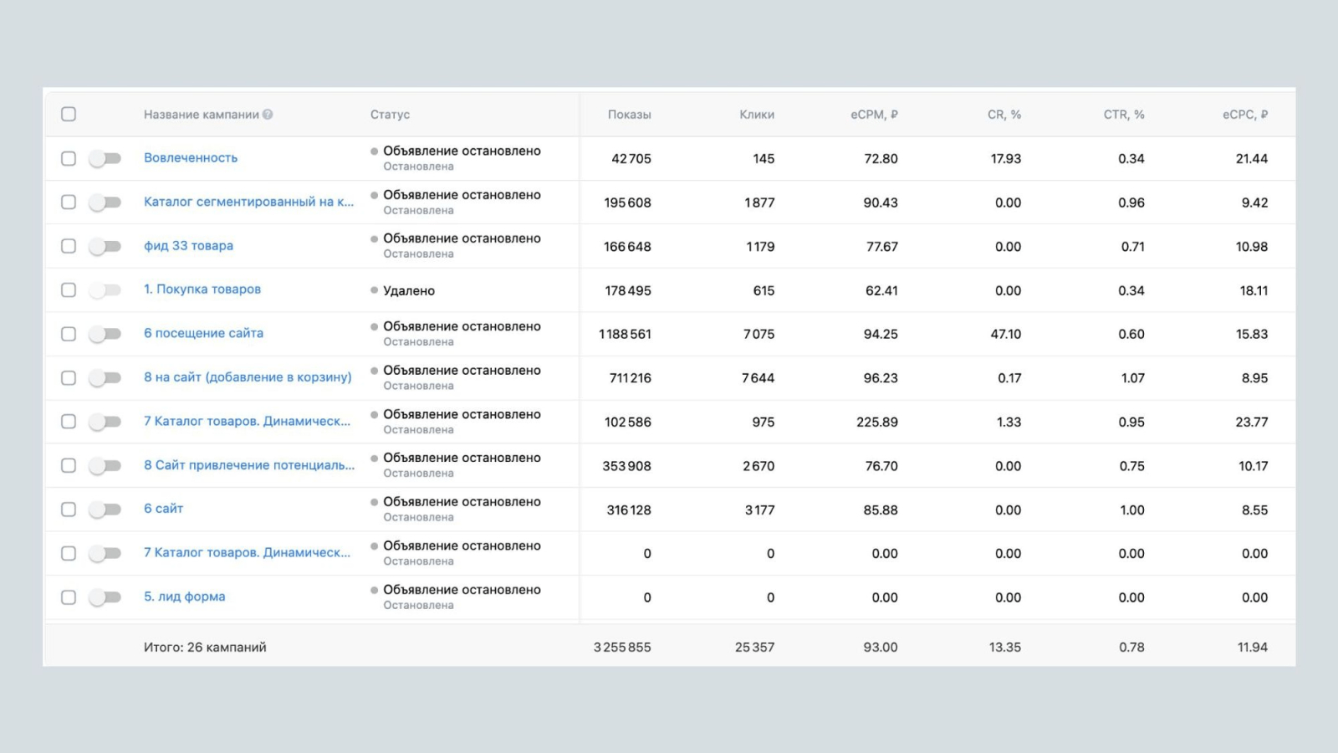The image size is (1338, 753).
Task: Select the total CTR value 0.78
Action: 1132,648
